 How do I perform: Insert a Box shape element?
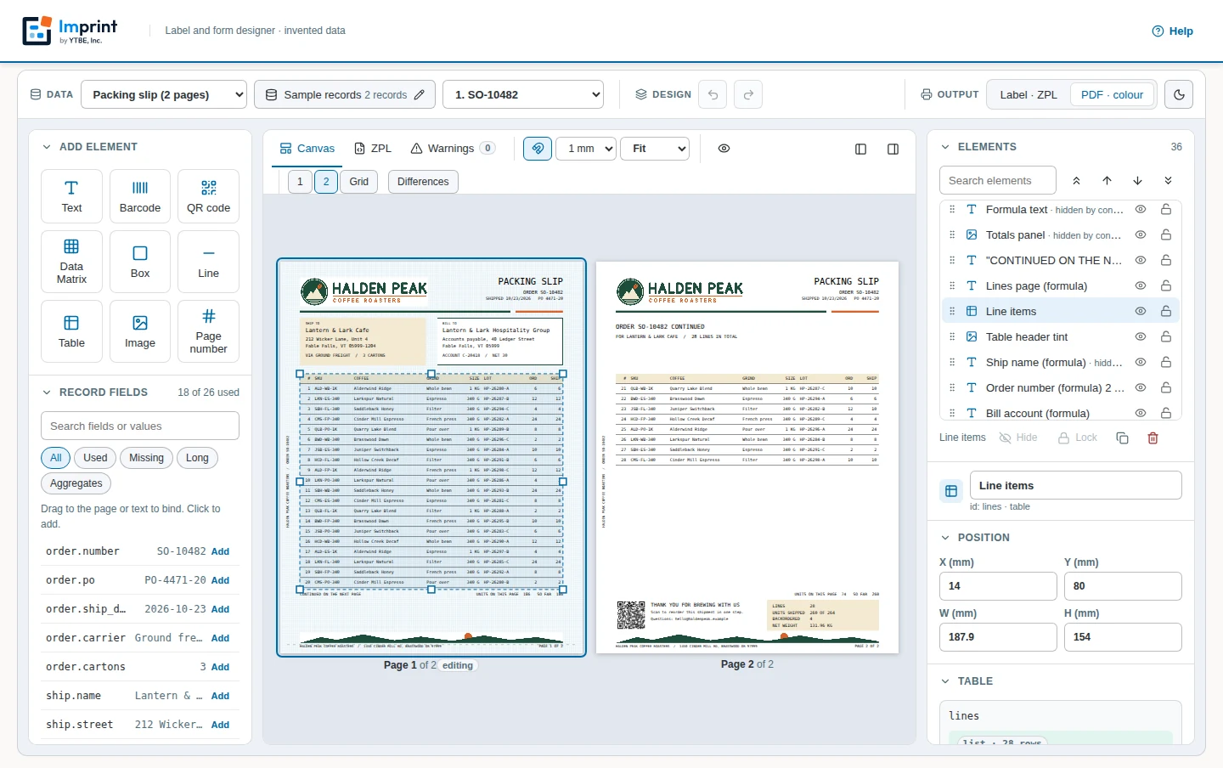140,262
